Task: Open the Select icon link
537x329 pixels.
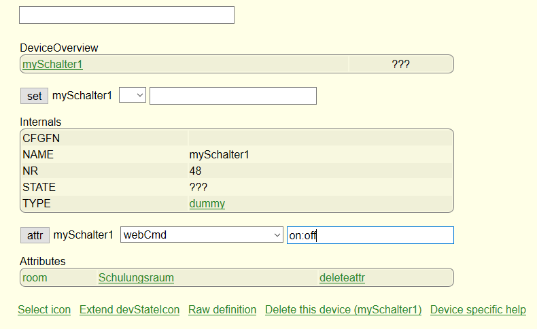Action: click(x=44, y=309)
